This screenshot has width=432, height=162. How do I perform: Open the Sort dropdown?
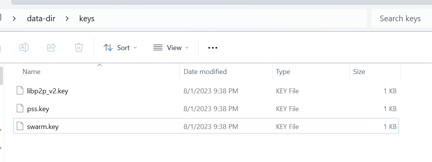[120, 48]
